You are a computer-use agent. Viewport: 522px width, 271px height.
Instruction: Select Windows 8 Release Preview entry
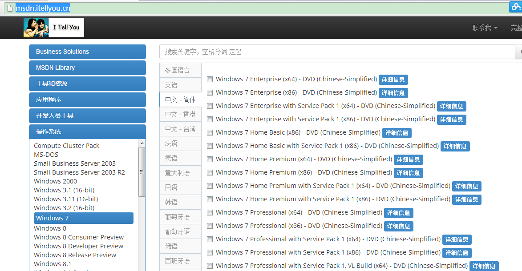coord(75,255)
